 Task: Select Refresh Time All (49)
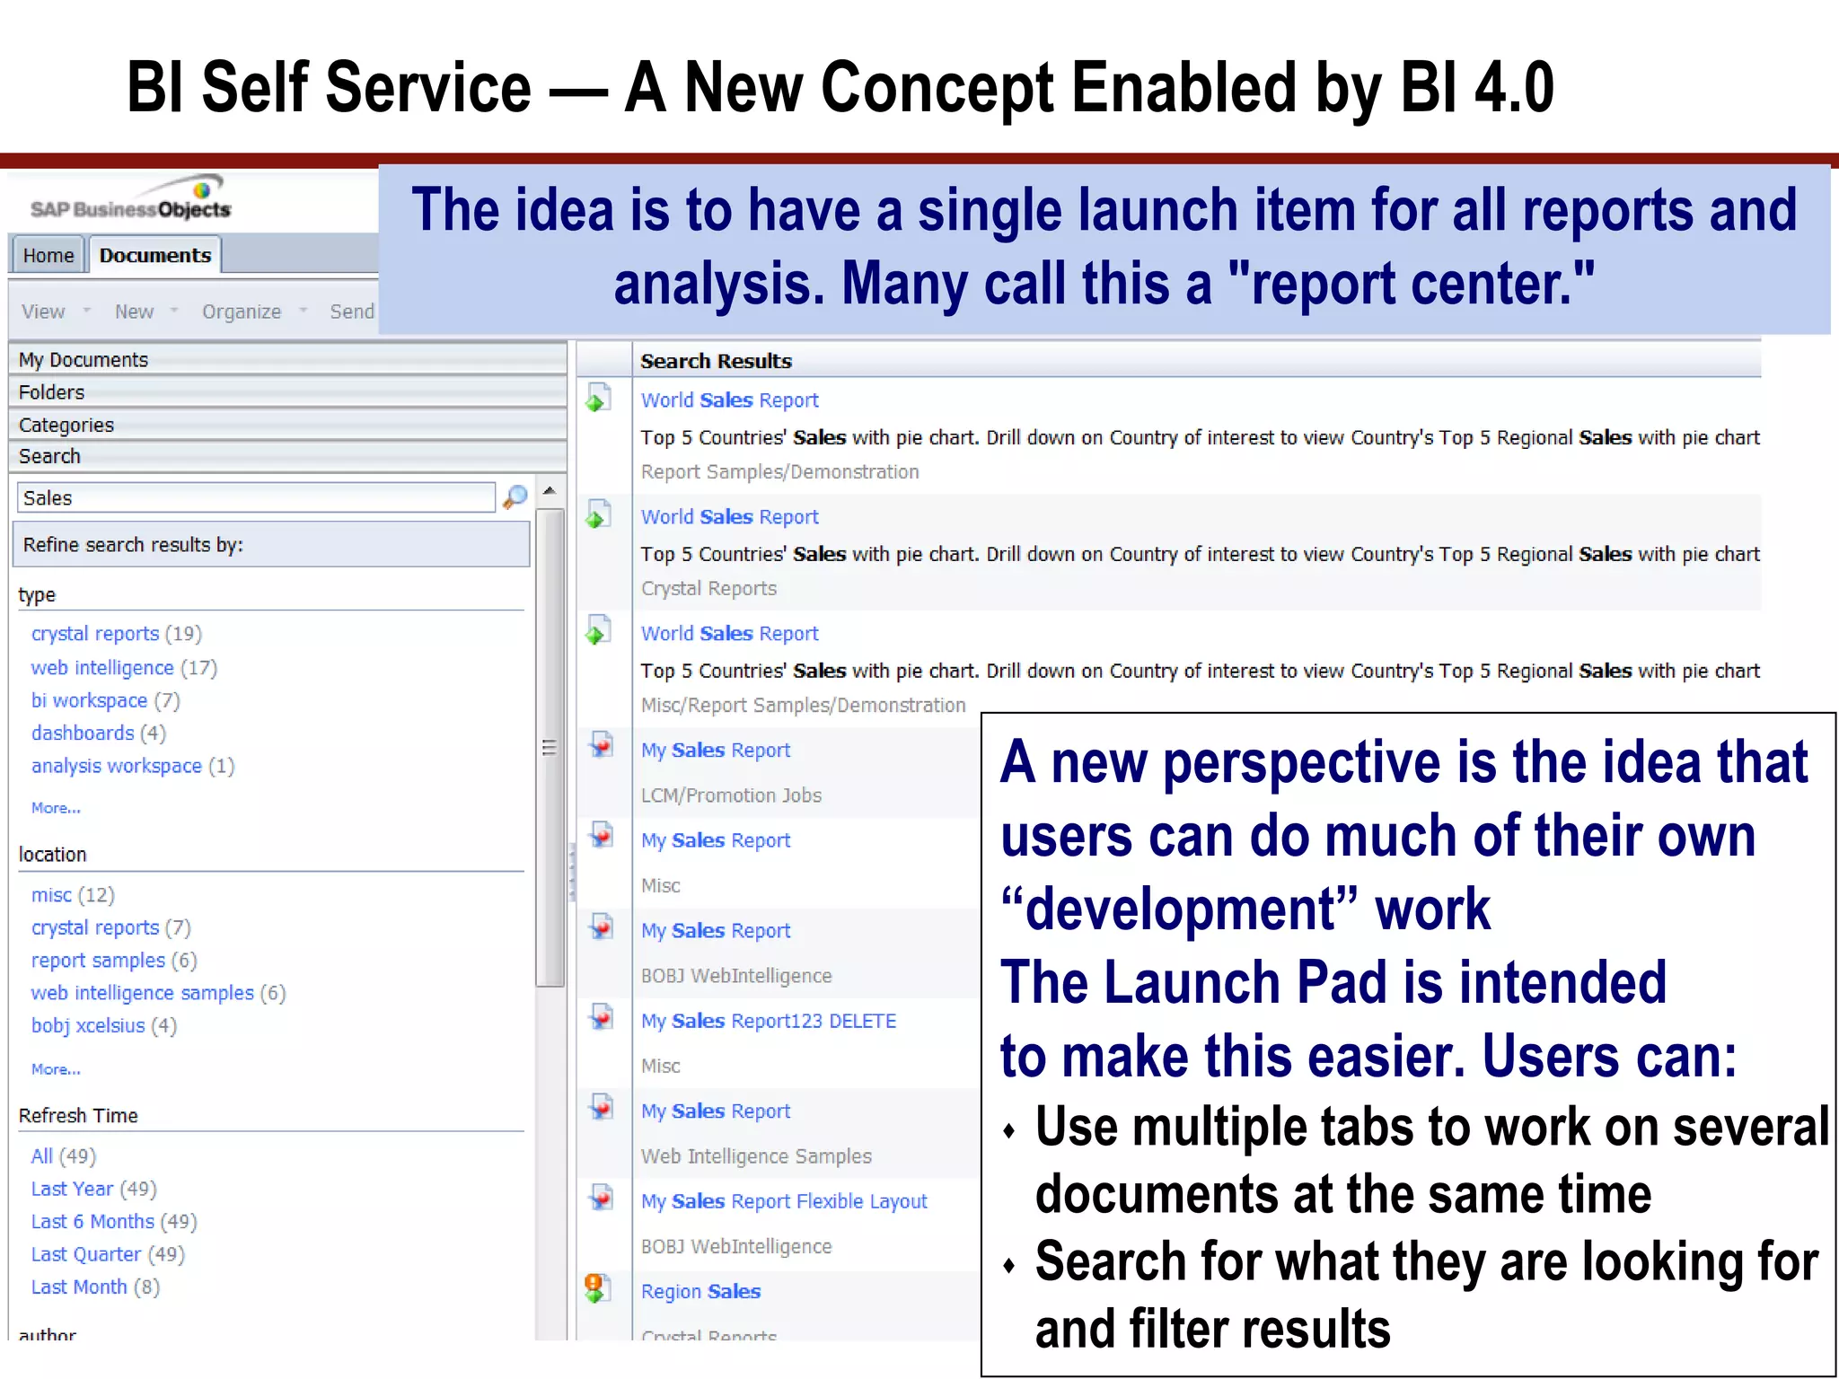pyautogui.click(x=63, y=1156)
